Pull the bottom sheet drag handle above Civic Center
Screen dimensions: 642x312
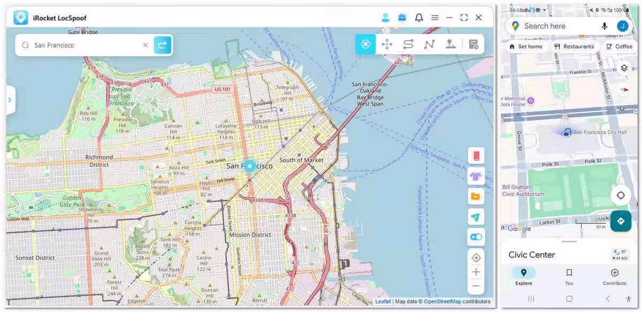tap(569, 241)
